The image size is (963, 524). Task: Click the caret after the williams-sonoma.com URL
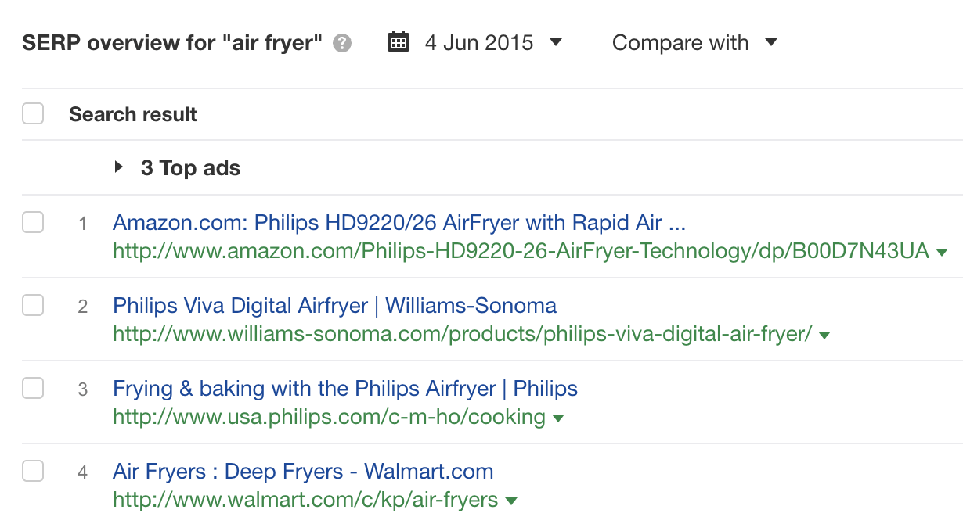(824, 335)
